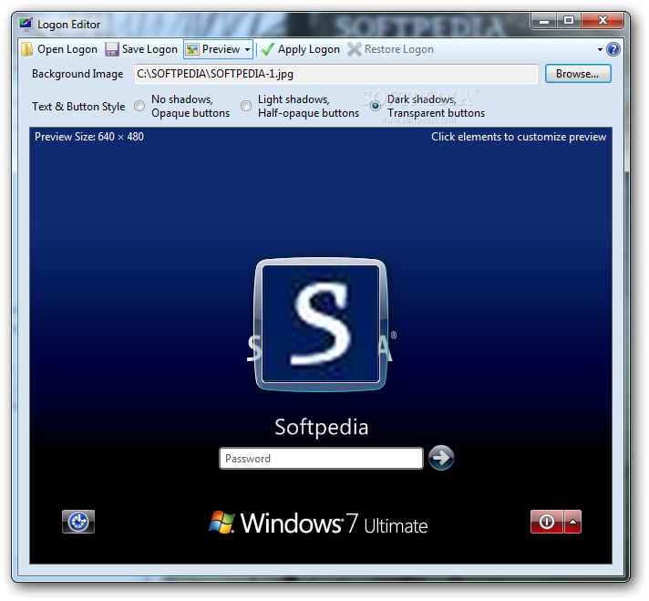
Task: Click the Preview Size 640 × 480 text
Action: (x=89, y=137)
